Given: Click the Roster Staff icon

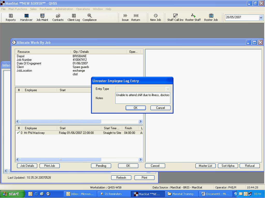Looking at the screenshot, I should point(193,16).
